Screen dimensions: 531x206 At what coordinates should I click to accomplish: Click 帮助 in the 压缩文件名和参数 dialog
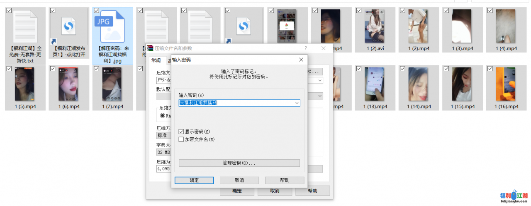tap(312, 191)
